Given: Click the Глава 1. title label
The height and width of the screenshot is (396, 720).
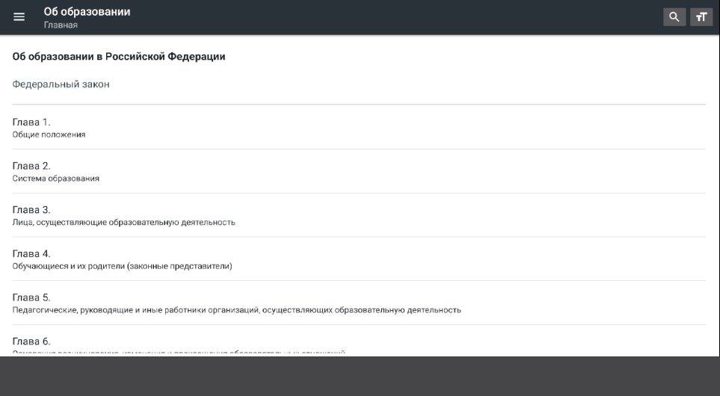Looking at the screenshot, I should click(x=31, y=122).
